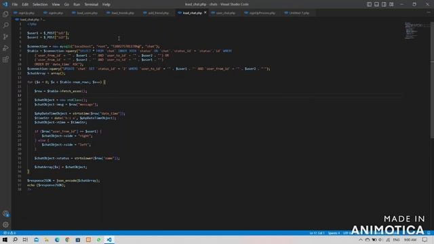Open the Go menu
The width and height of the screenshot is (434, 244).
(66, 5)
